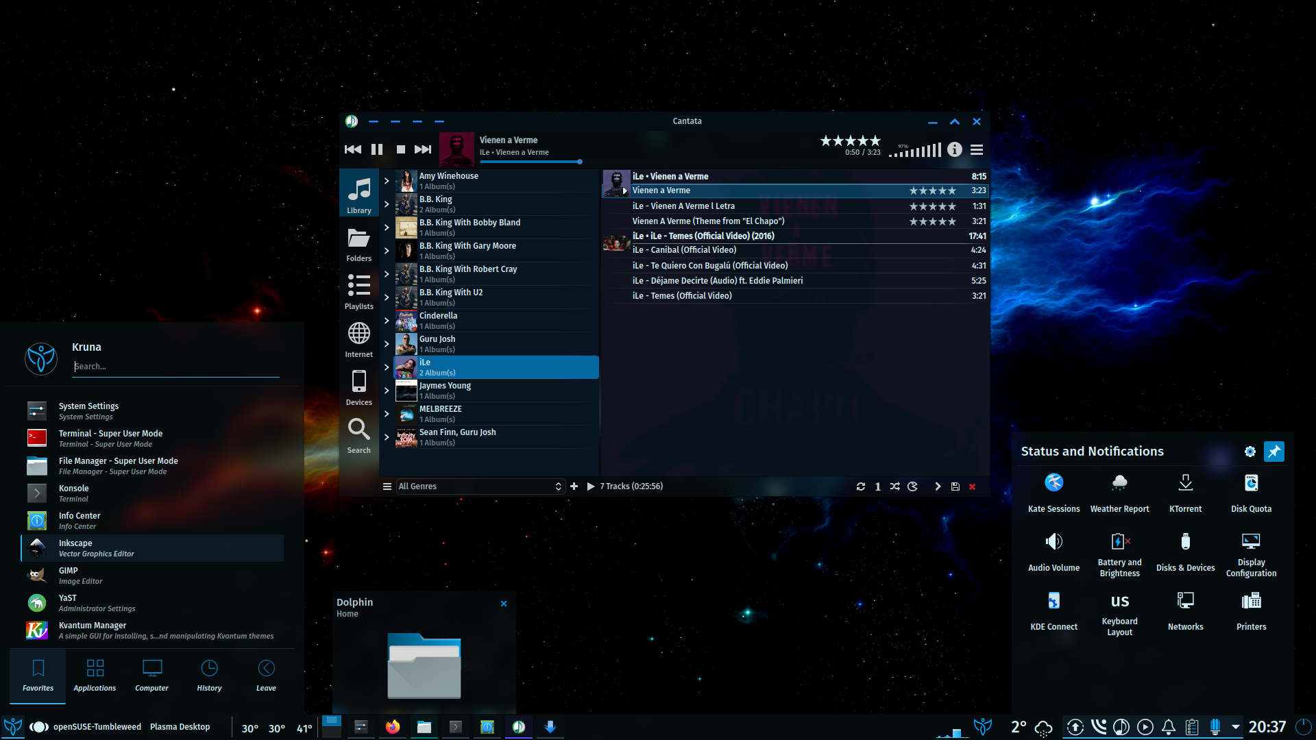Open Playlists view in Cantata sidebar
This screenshot has height=740, width=1316.
click(359, 291)
